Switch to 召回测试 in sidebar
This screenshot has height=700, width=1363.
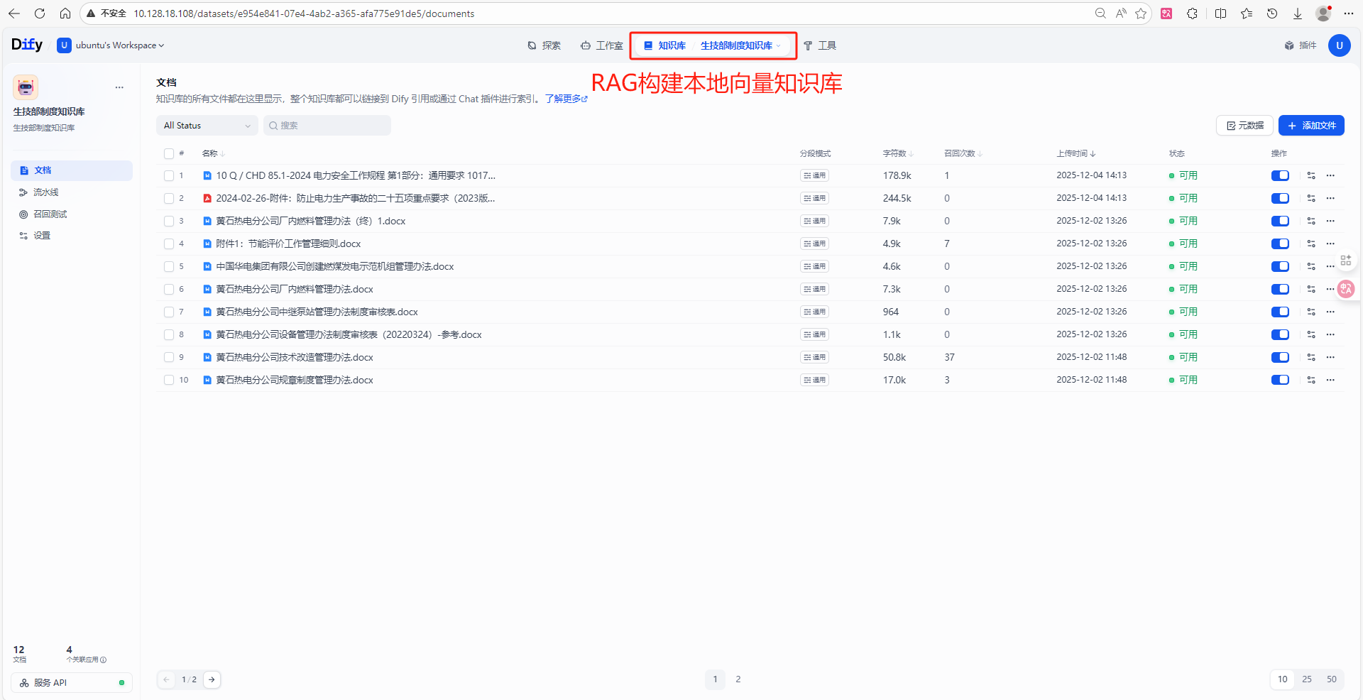[x=50, y=214]
